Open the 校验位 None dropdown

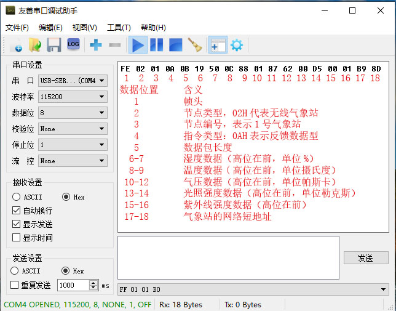point(73,129)
